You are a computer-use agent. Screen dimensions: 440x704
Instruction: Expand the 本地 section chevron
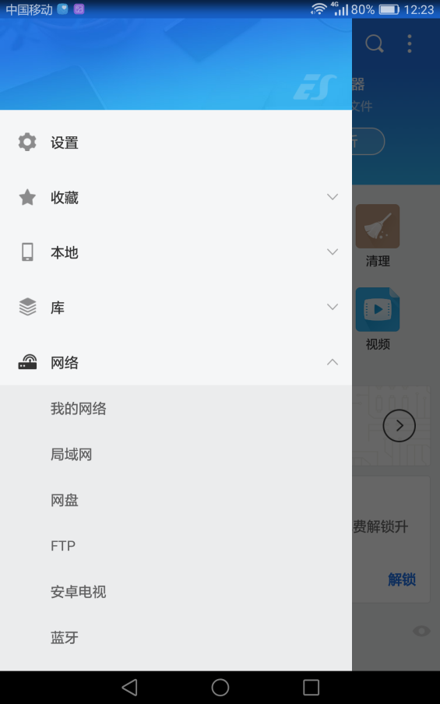[333, 252]
